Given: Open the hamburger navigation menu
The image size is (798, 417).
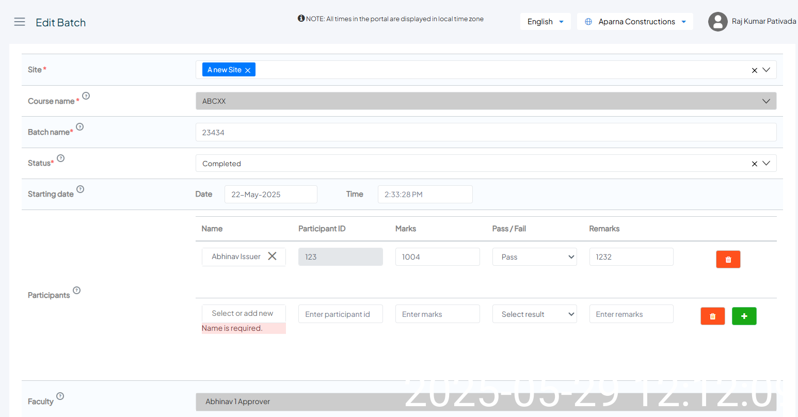Looking at the screenshot, I should coord(20,22).
